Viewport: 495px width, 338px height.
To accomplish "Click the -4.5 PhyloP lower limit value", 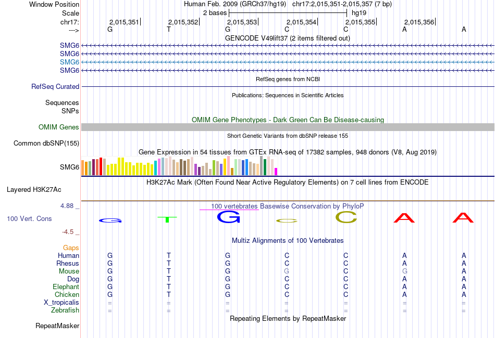I will point(68,232).
